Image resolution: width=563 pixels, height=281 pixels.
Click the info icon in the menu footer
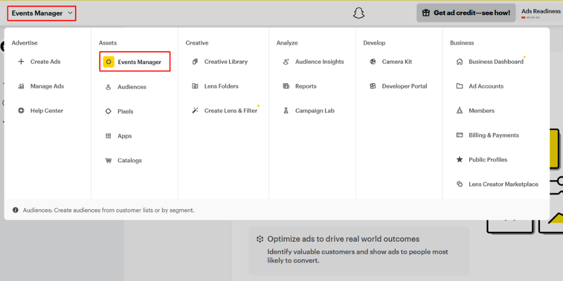15,210
